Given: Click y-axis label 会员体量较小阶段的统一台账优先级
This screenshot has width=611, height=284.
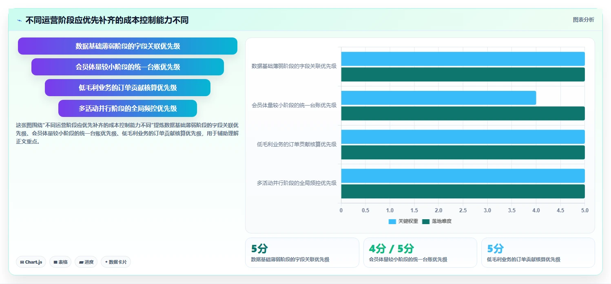Looking at the screenshot, I should click(294, 105).
